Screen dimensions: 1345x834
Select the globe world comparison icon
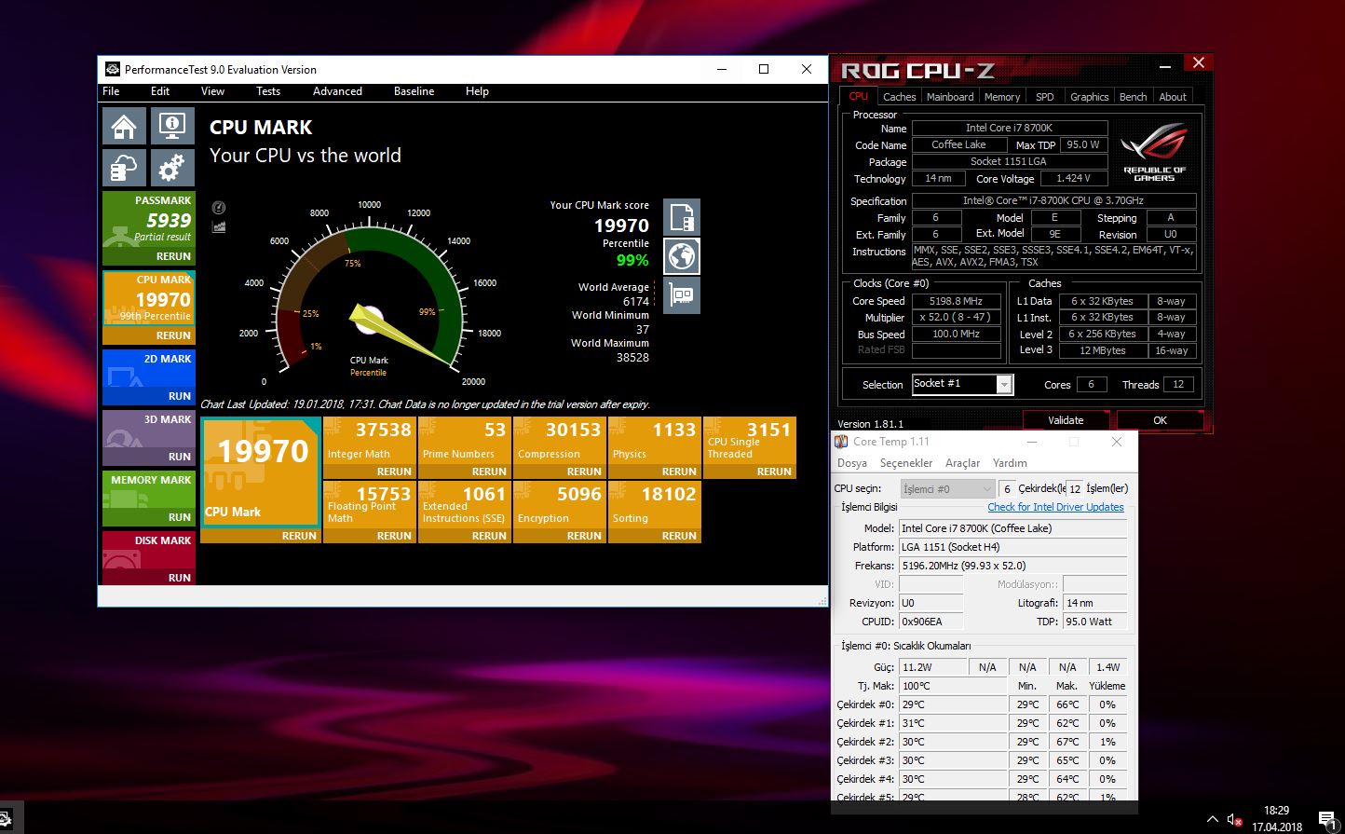click(682, 256)
